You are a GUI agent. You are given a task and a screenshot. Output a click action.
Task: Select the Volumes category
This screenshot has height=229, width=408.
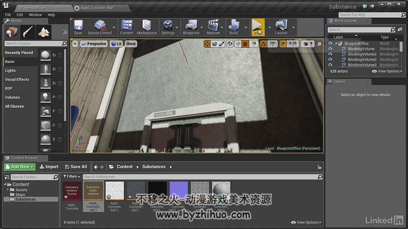coord(12,97)
